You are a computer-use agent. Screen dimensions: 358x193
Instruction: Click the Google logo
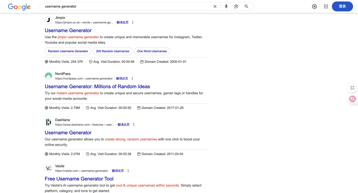click(x=19, y=7)
